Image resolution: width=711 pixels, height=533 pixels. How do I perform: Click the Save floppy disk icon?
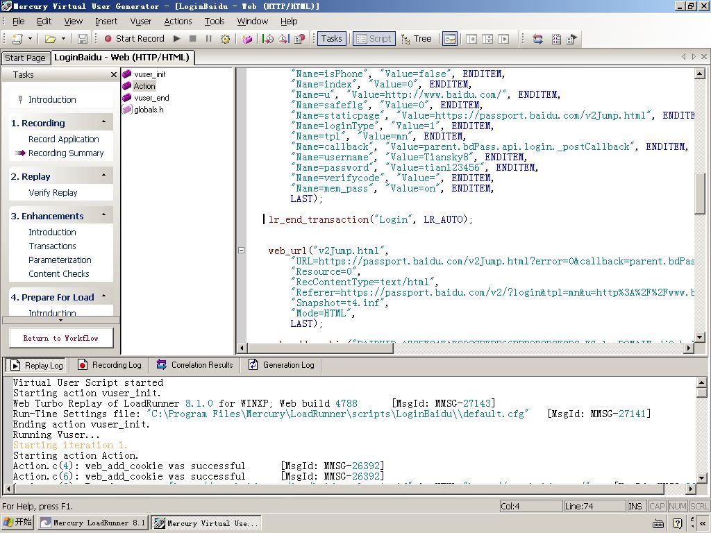click(83, 39)
